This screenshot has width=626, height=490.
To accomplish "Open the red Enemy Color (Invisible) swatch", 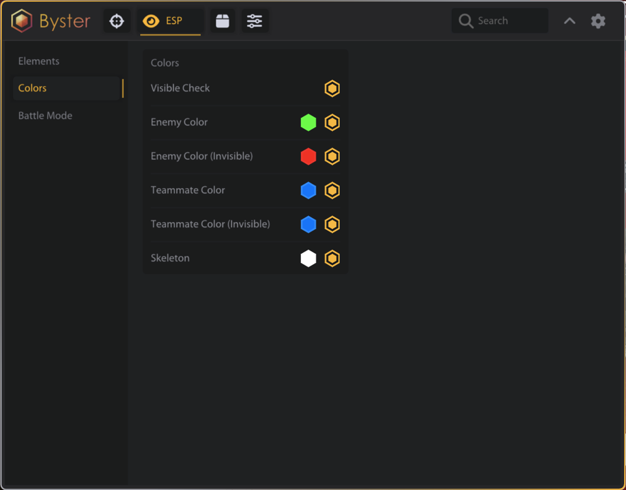I will click(308, 156).
